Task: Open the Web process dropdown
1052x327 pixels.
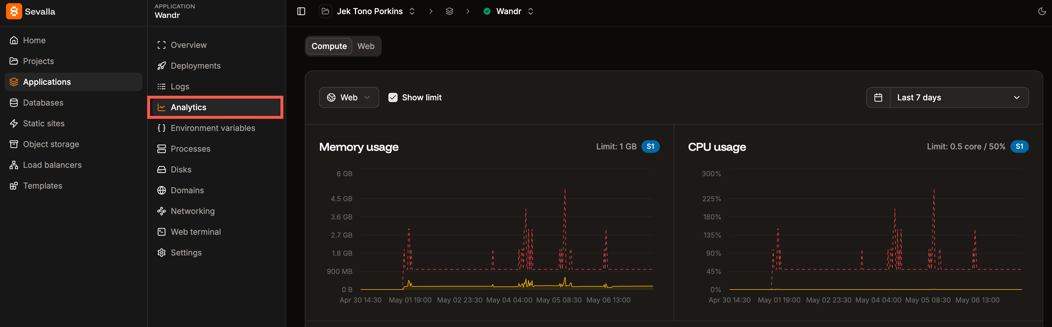Action: pos(349,98)
